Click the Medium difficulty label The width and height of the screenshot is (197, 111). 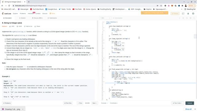(5, 26)
